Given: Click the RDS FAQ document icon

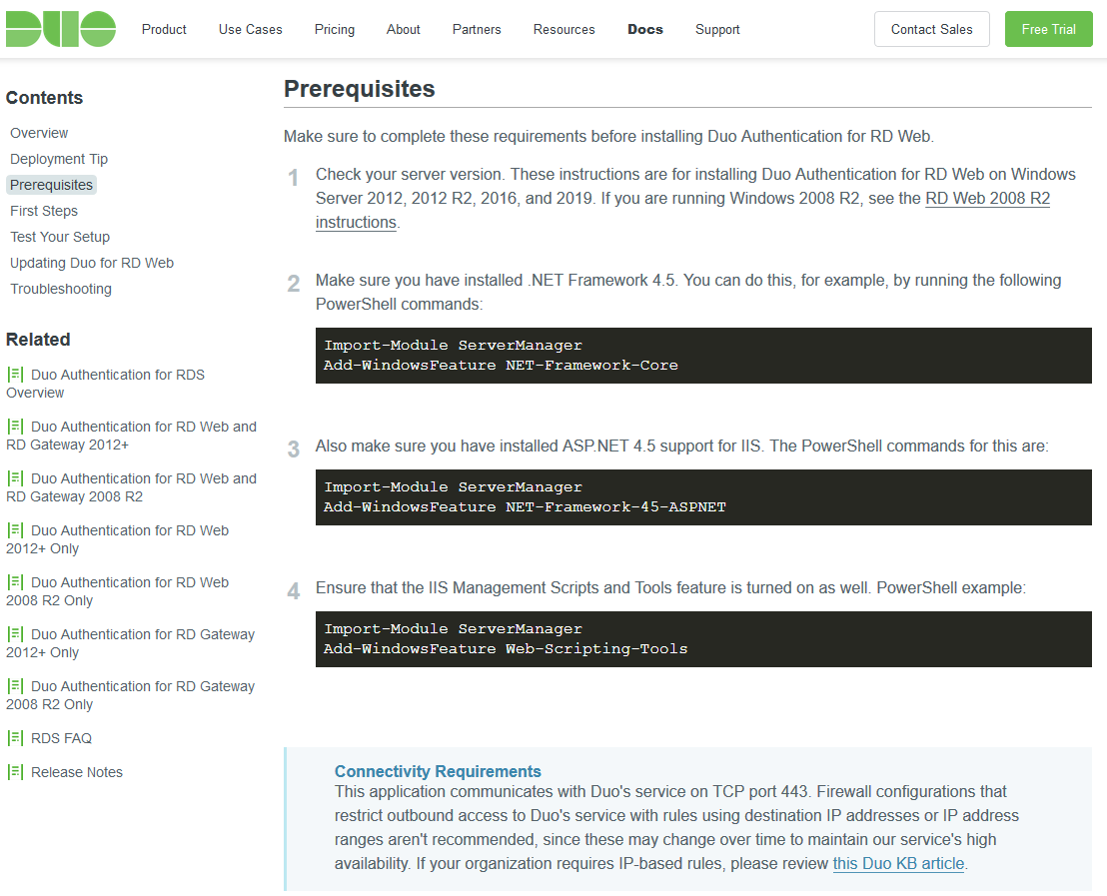Looking at the screenshot, I should tap(16, 738).
